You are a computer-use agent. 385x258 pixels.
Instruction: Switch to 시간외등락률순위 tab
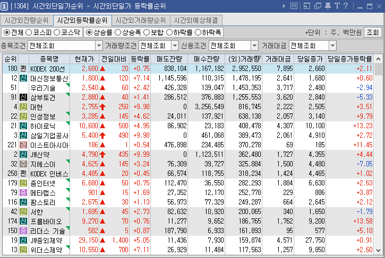(82, 20)
